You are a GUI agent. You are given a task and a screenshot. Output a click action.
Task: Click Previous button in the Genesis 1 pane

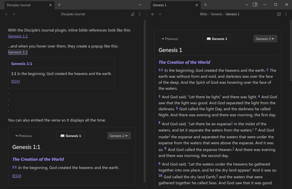pos(170,39)
